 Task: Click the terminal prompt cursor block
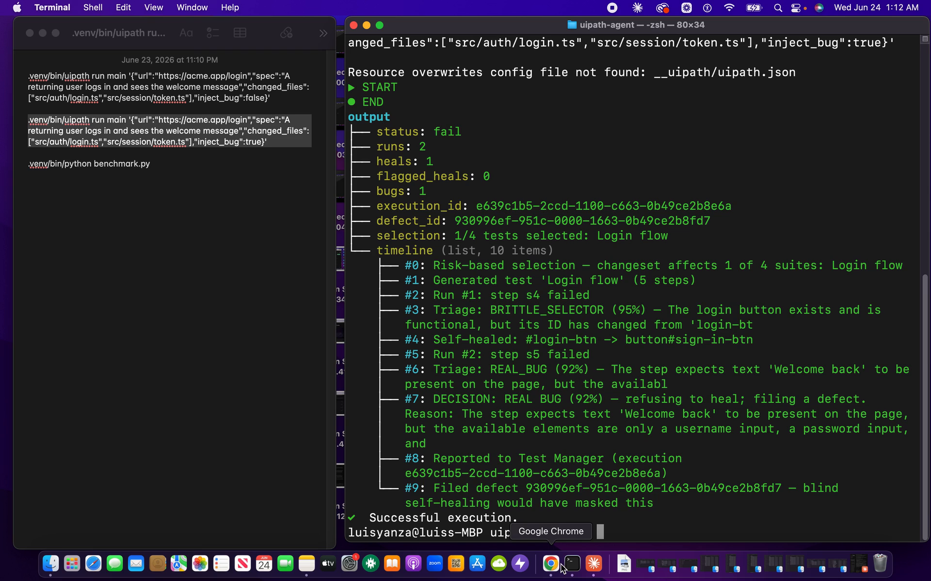600,532
